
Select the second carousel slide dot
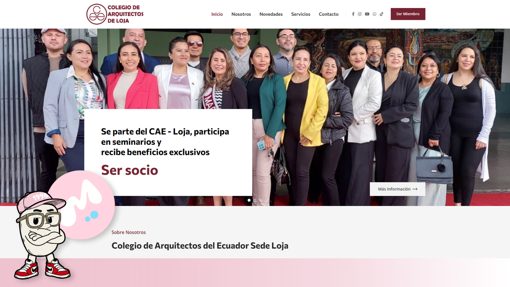coord(255,200)
